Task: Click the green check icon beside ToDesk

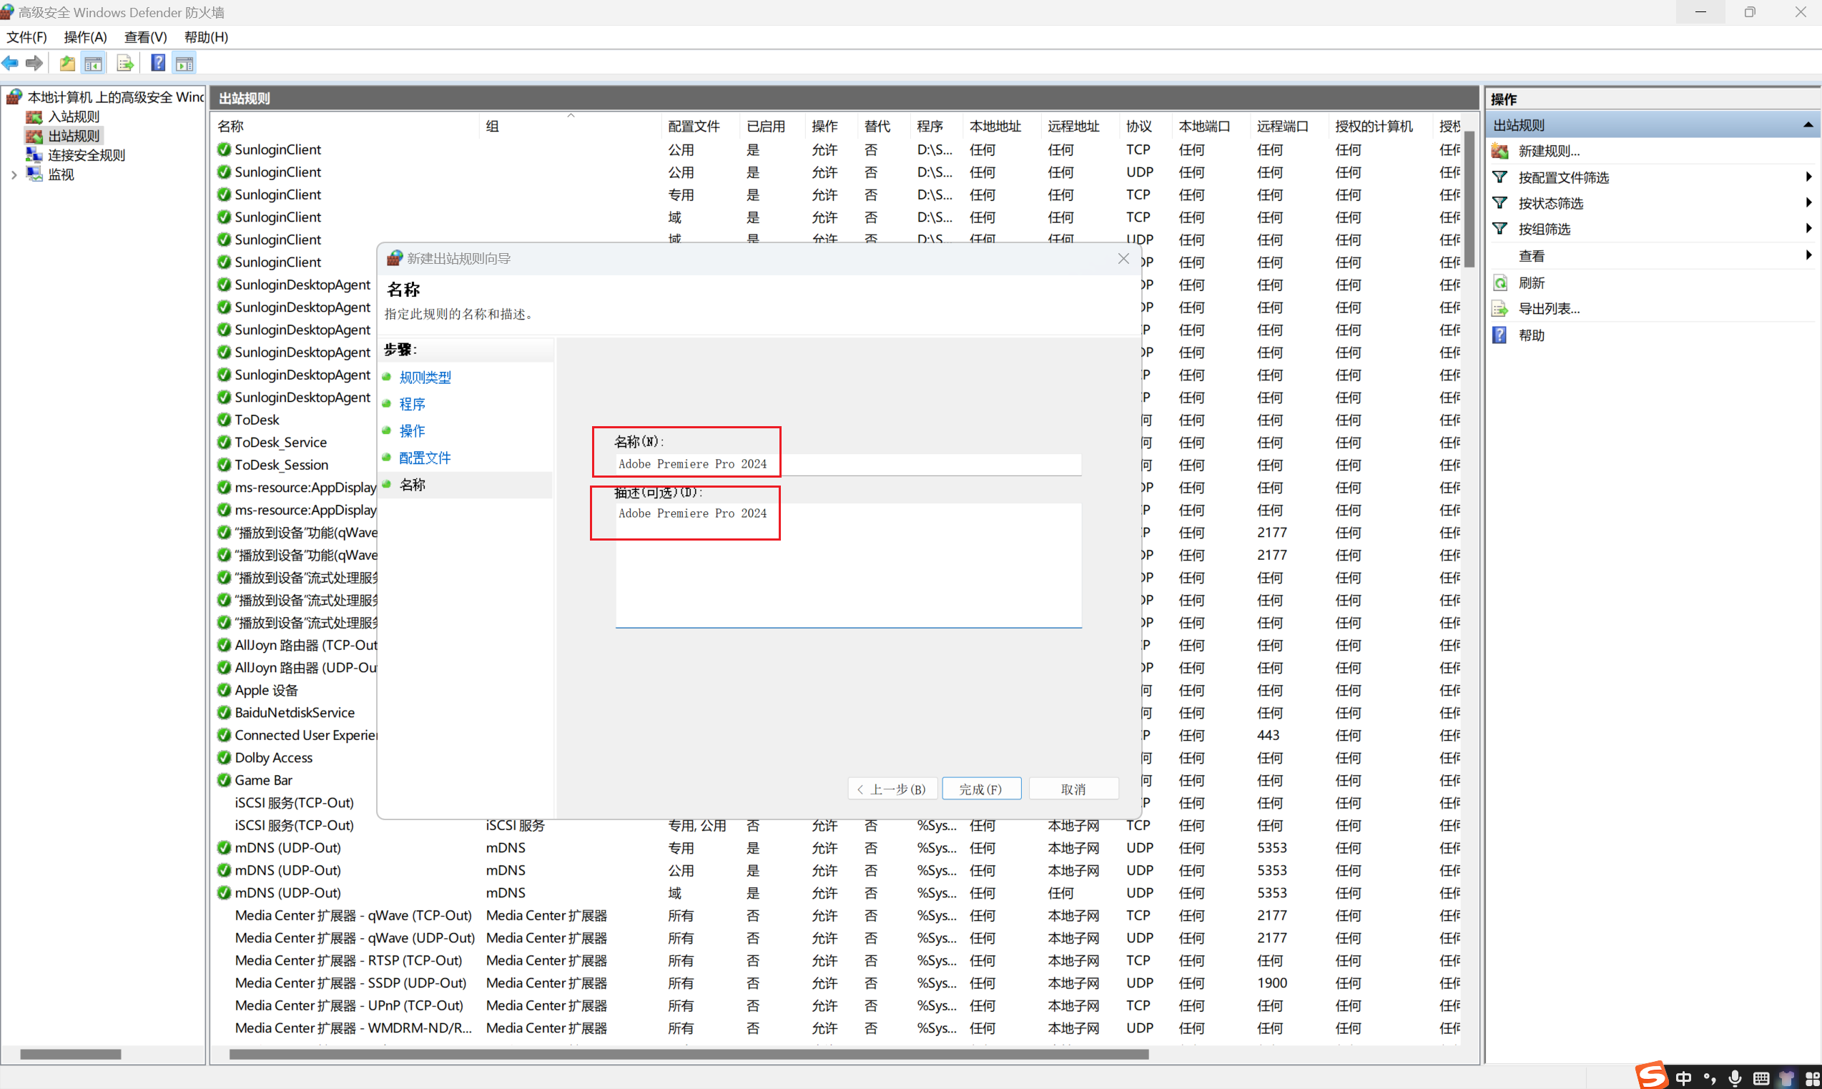Action: (x=225, y=420)
